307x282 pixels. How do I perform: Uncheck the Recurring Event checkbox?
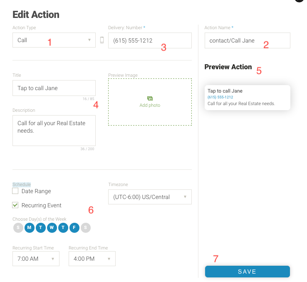15,205
